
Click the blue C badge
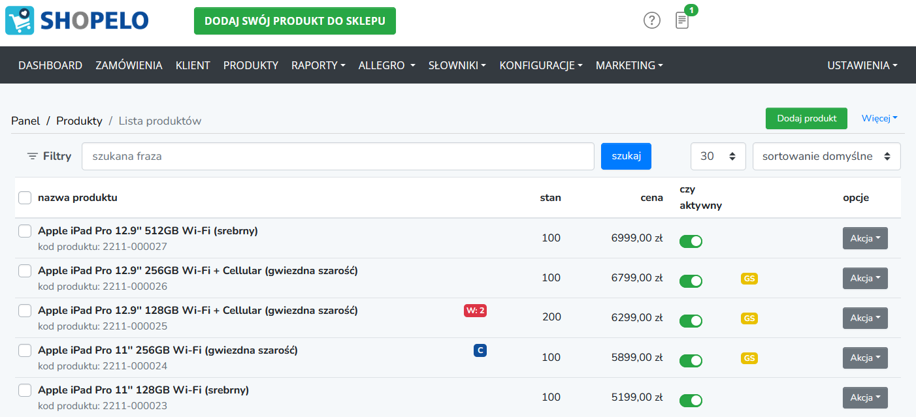[480, 350]
